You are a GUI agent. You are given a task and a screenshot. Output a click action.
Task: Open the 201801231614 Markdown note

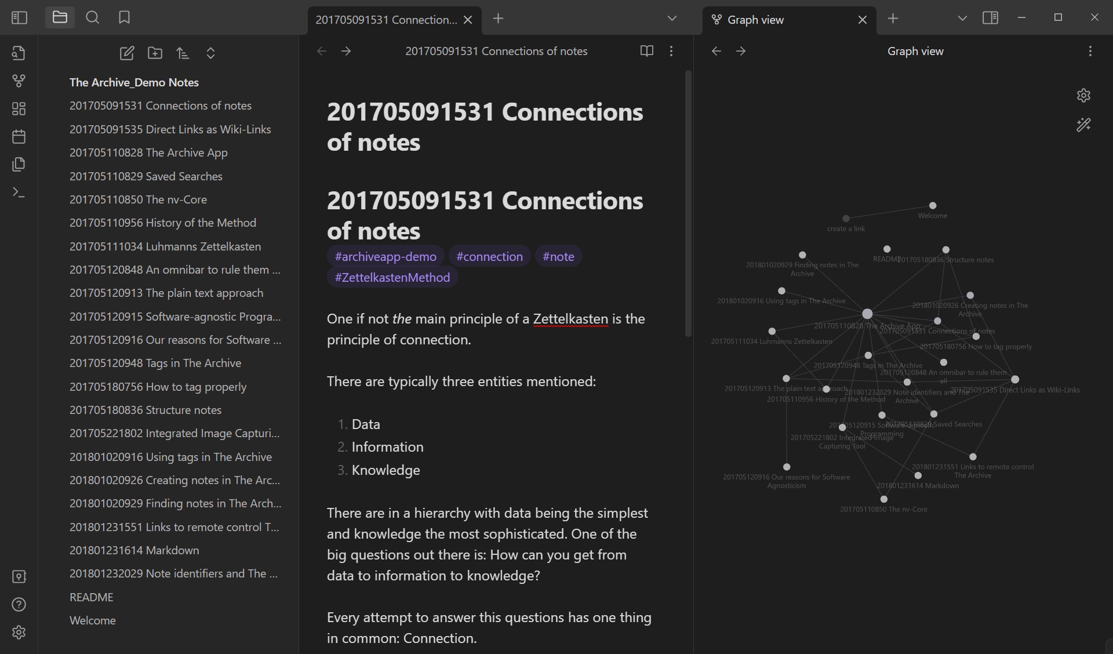coord(134,550)
